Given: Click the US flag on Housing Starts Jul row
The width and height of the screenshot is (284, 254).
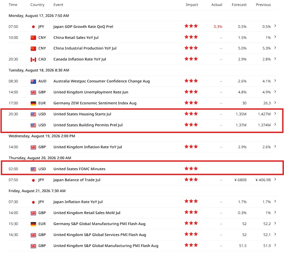Looking at the screenshot, I should [x=33, y=114].
